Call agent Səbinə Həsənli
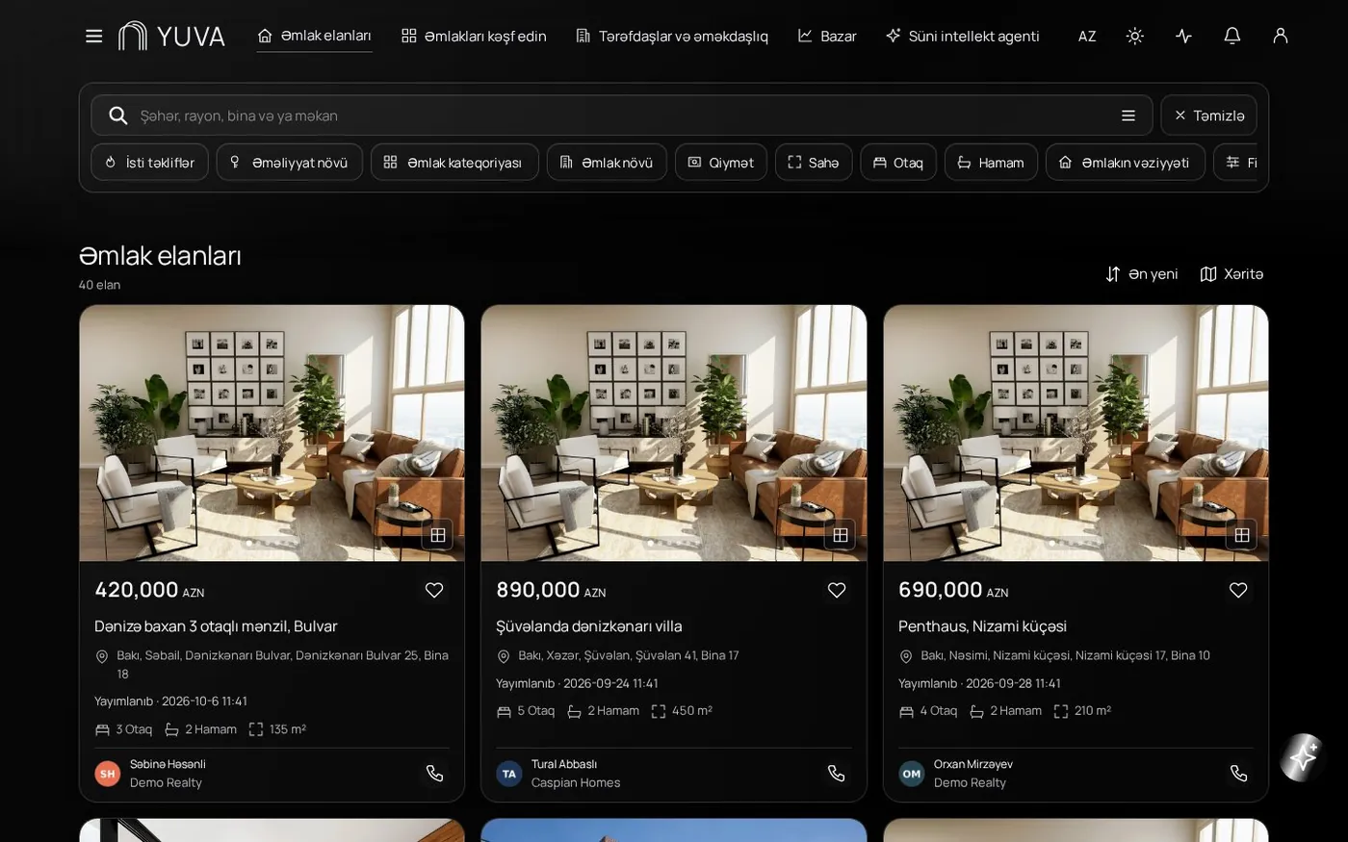Screen dimensions: 1348x842 tap(434, 773)
